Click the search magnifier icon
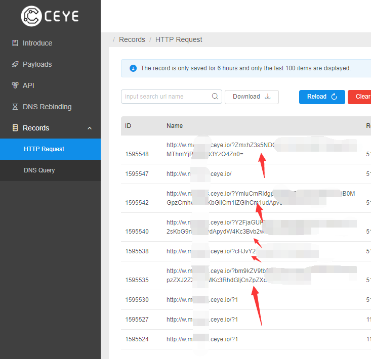The image size is (371, 359). point(215,96)
